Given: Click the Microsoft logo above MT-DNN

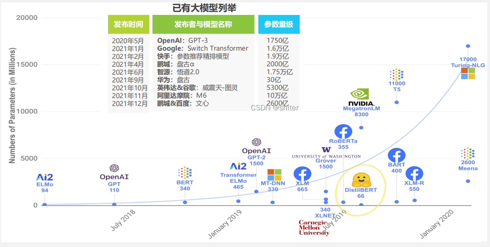Looking at the screenshot, I should [x=274, y=174].
